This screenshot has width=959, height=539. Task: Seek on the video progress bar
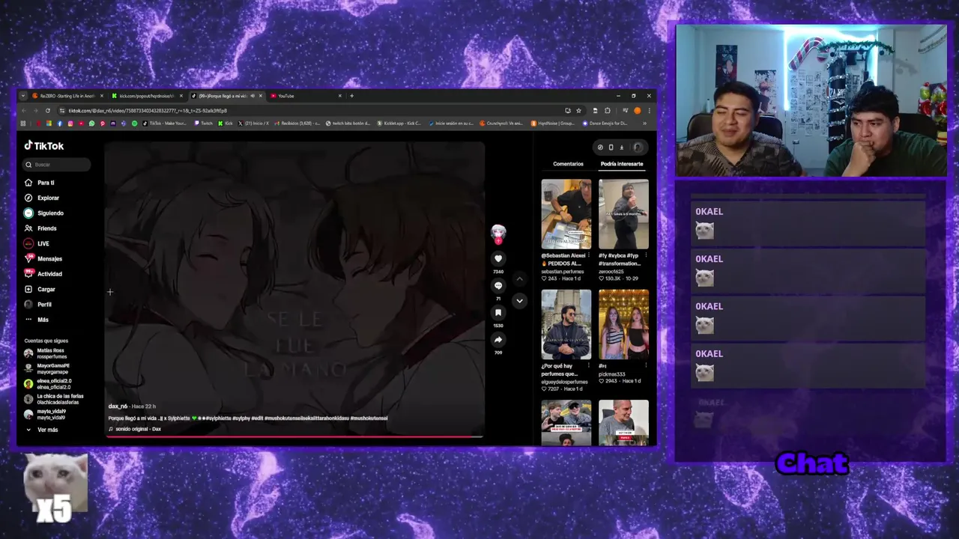tap(294, 436)
